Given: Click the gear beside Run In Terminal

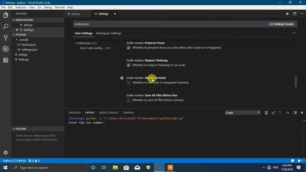Looking at the screenshot, I should [x=122, y=78].
